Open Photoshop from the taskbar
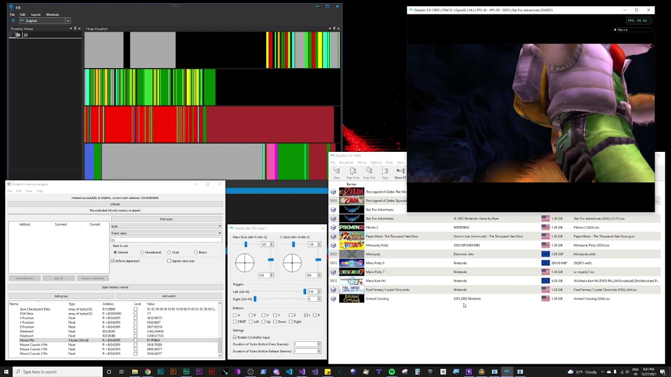Screen dimensions: 671x377 pyautogui.click(x=160, y=372)
